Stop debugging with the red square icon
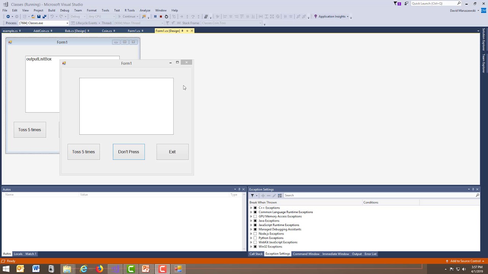This screenshot has width=488, height=274. [161, 16]
